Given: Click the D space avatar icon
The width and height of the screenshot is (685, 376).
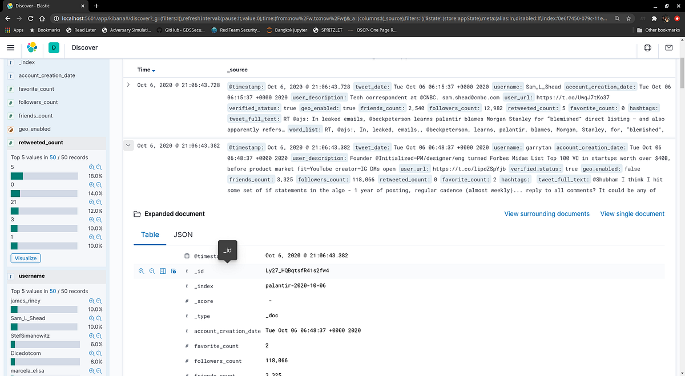Looking at the screenshot, I should click(53, 48).
